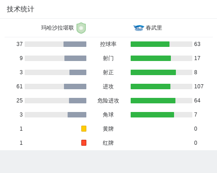217x173 pixels.
Task: Click the red card icon in 红牌 row
Action: tap(84, 142)
